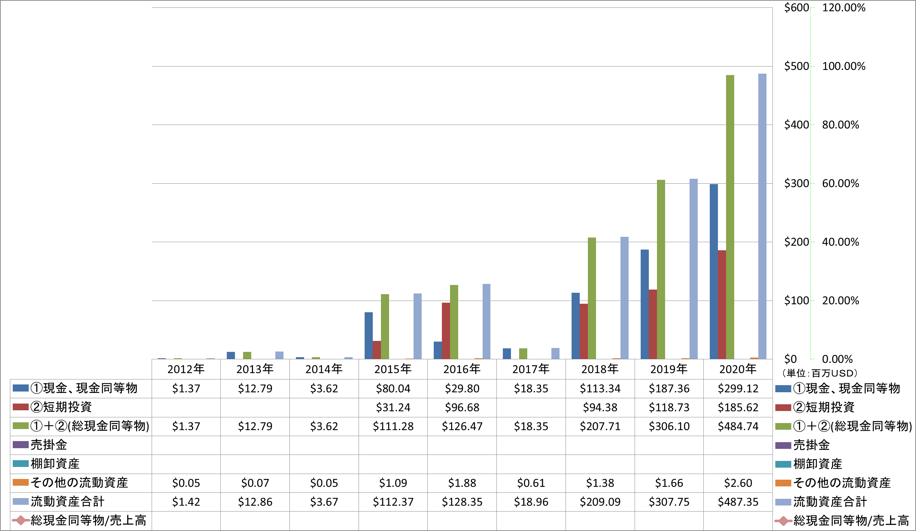Click the $207.71 total cash equivalents cell

(x=600, y=427)
